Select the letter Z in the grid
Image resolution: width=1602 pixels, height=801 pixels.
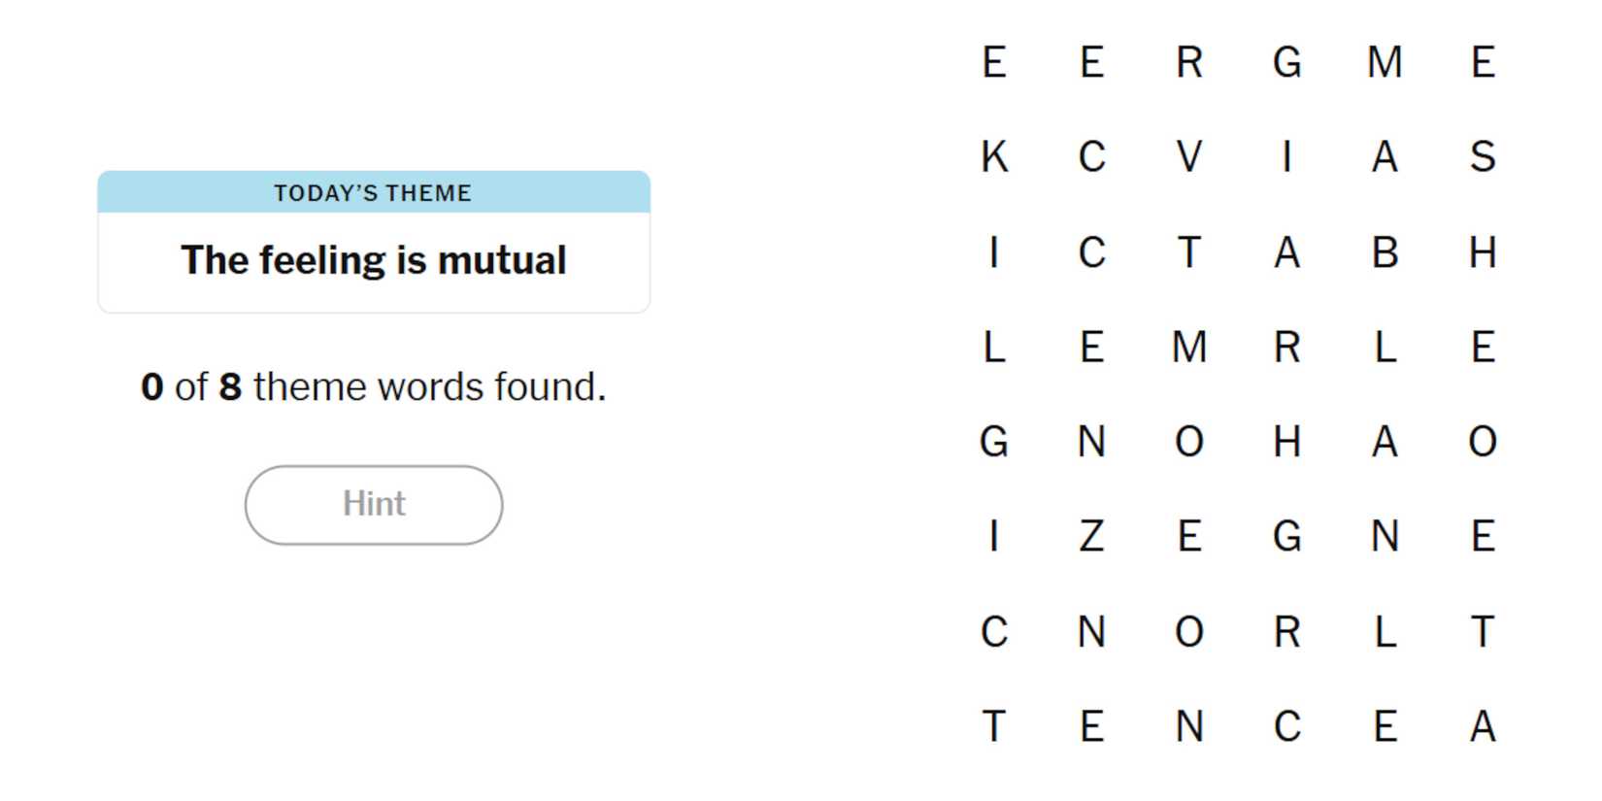1091,536
